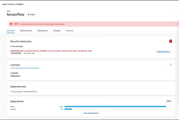Open the Dependencies tab
The image size is (179, 120).
coord(26,31)
